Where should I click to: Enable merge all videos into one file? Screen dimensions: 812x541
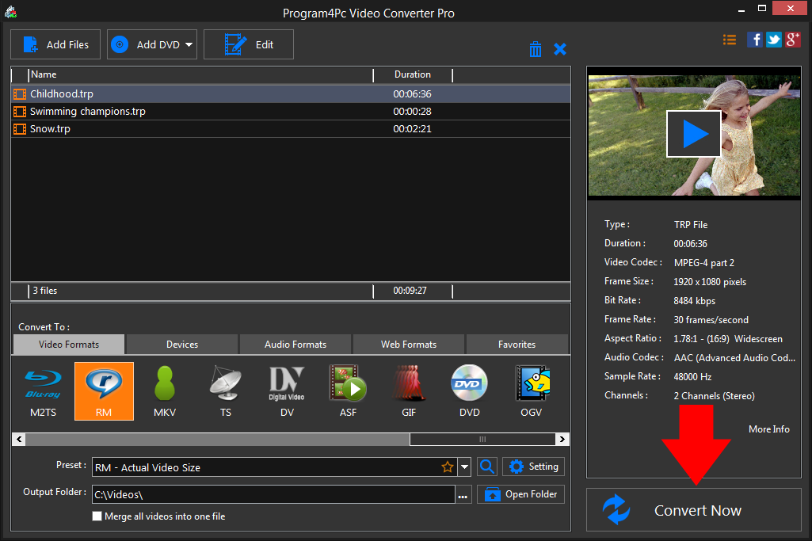[x=97, y=516]
